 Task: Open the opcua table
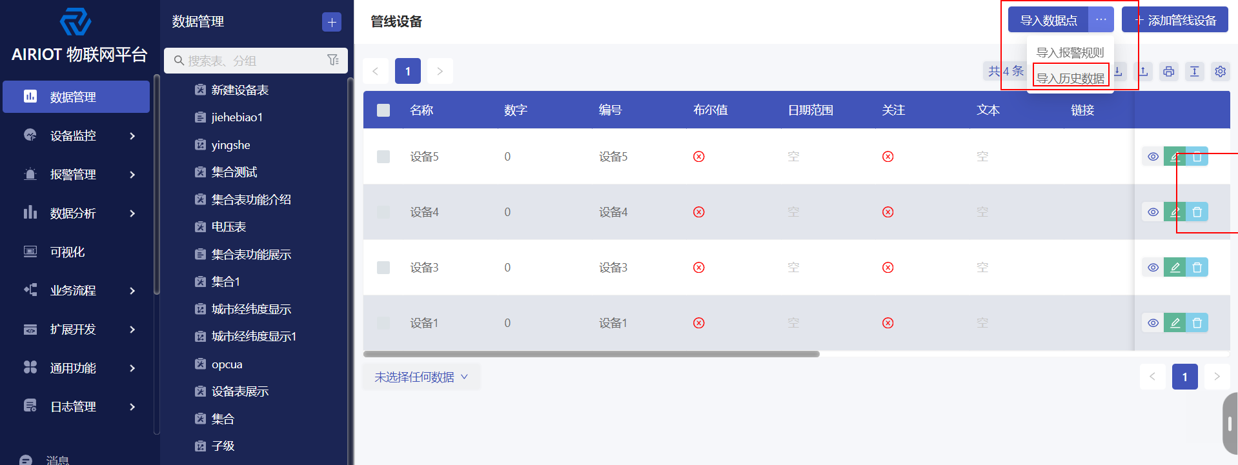[227, 364]
